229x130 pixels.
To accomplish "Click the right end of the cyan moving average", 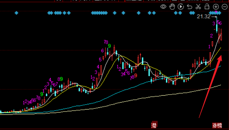I will [x=220, y=66].
